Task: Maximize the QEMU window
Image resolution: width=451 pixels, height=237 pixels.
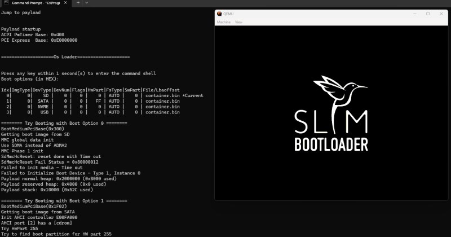Action: (x=428, y=14)
